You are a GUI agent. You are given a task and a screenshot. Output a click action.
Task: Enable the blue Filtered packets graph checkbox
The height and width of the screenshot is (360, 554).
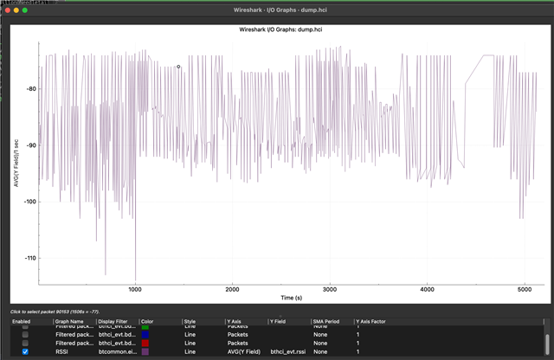point(25,334)
